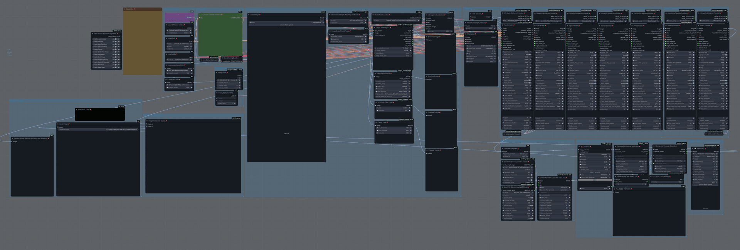Toggle Enable SeedVR2 Upscaler switch
The height and width of the screenshot is (250, 740).
click(115, 62)
